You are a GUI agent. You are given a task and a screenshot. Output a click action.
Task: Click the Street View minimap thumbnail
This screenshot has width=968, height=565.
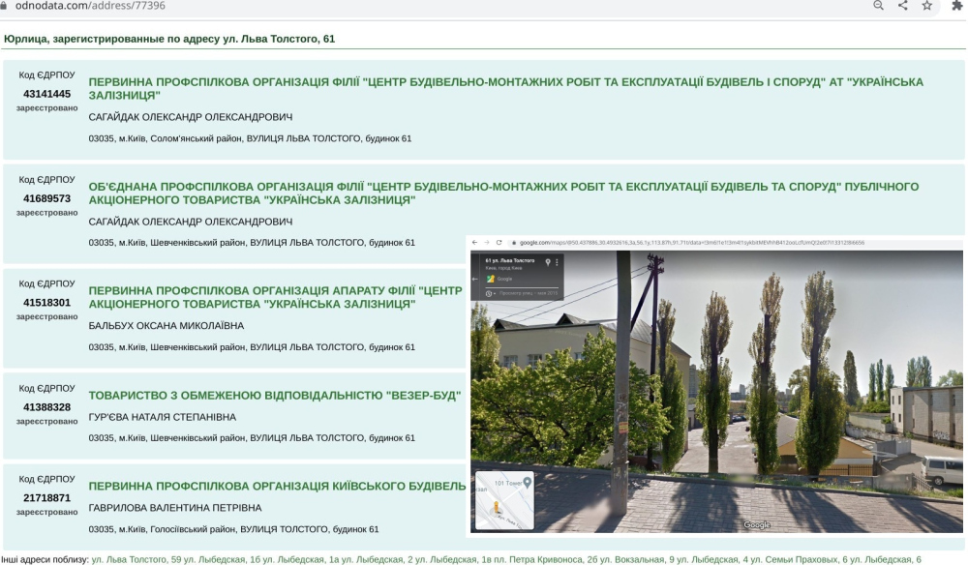coord(504,499)
